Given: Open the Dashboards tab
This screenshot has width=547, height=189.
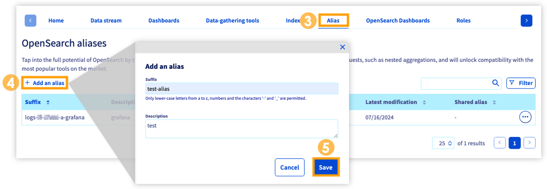Looking at the screenshot, I should click(164, 21).
